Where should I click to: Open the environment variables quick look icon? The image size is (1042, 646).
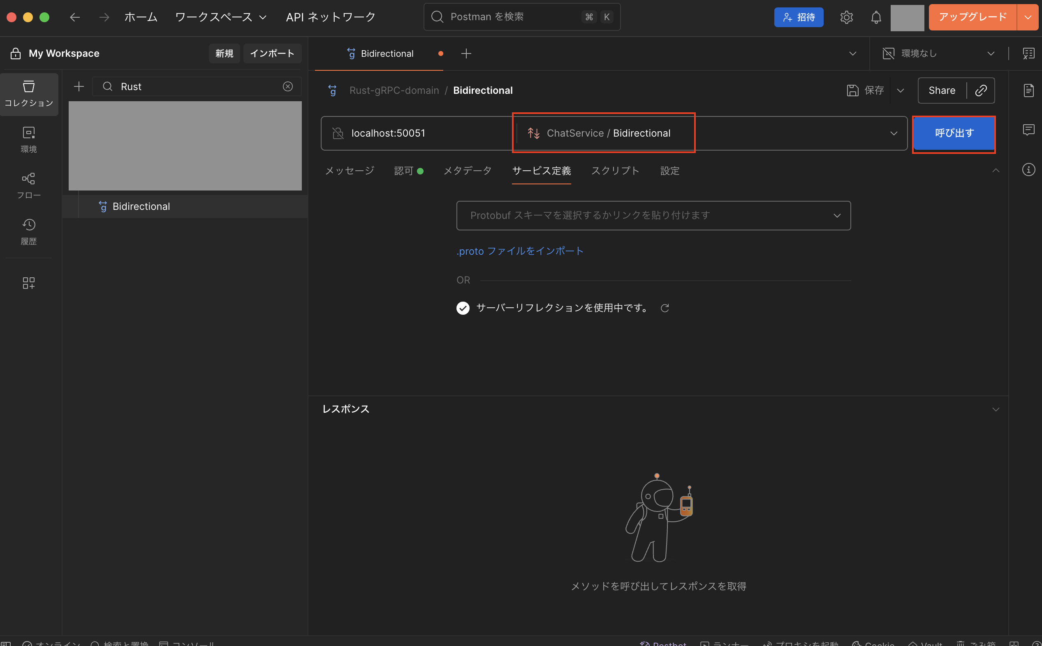1029,53
